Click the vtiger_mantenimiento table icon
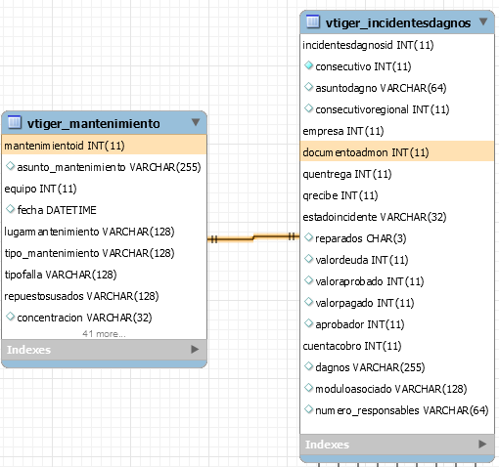The height and width of the screenshot is (467, 499). click(14, 122)
